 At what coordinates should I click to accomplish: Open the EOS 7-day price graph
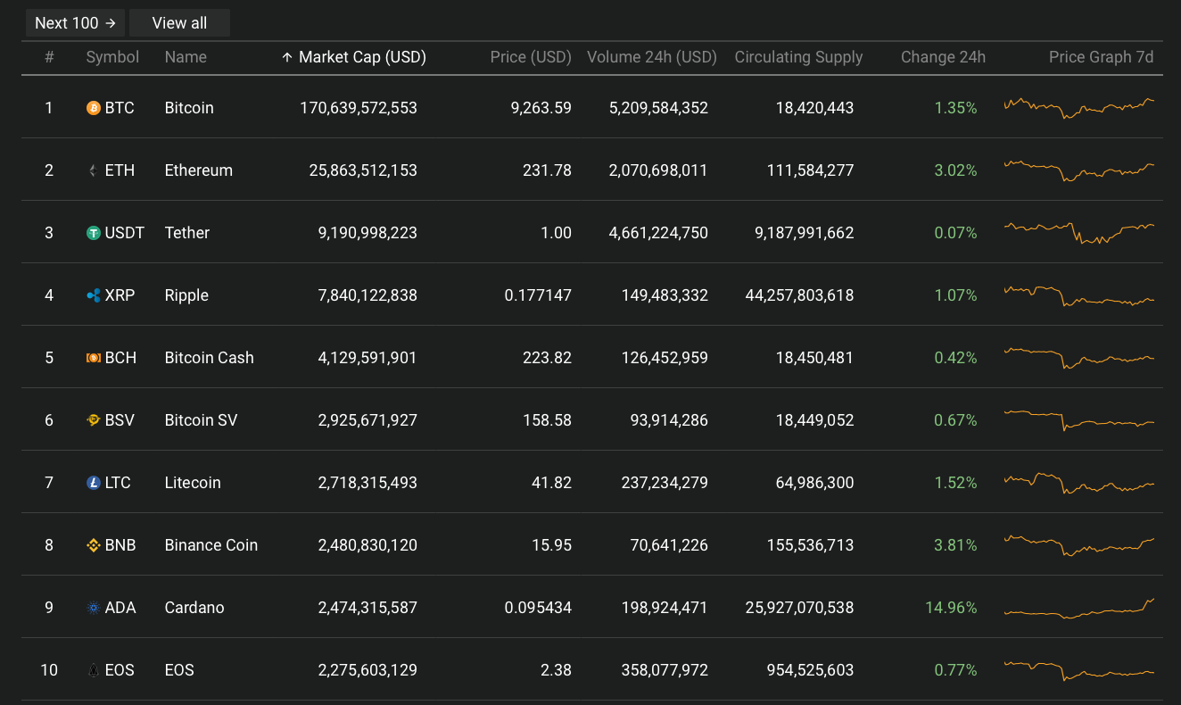click(1079, 670)
